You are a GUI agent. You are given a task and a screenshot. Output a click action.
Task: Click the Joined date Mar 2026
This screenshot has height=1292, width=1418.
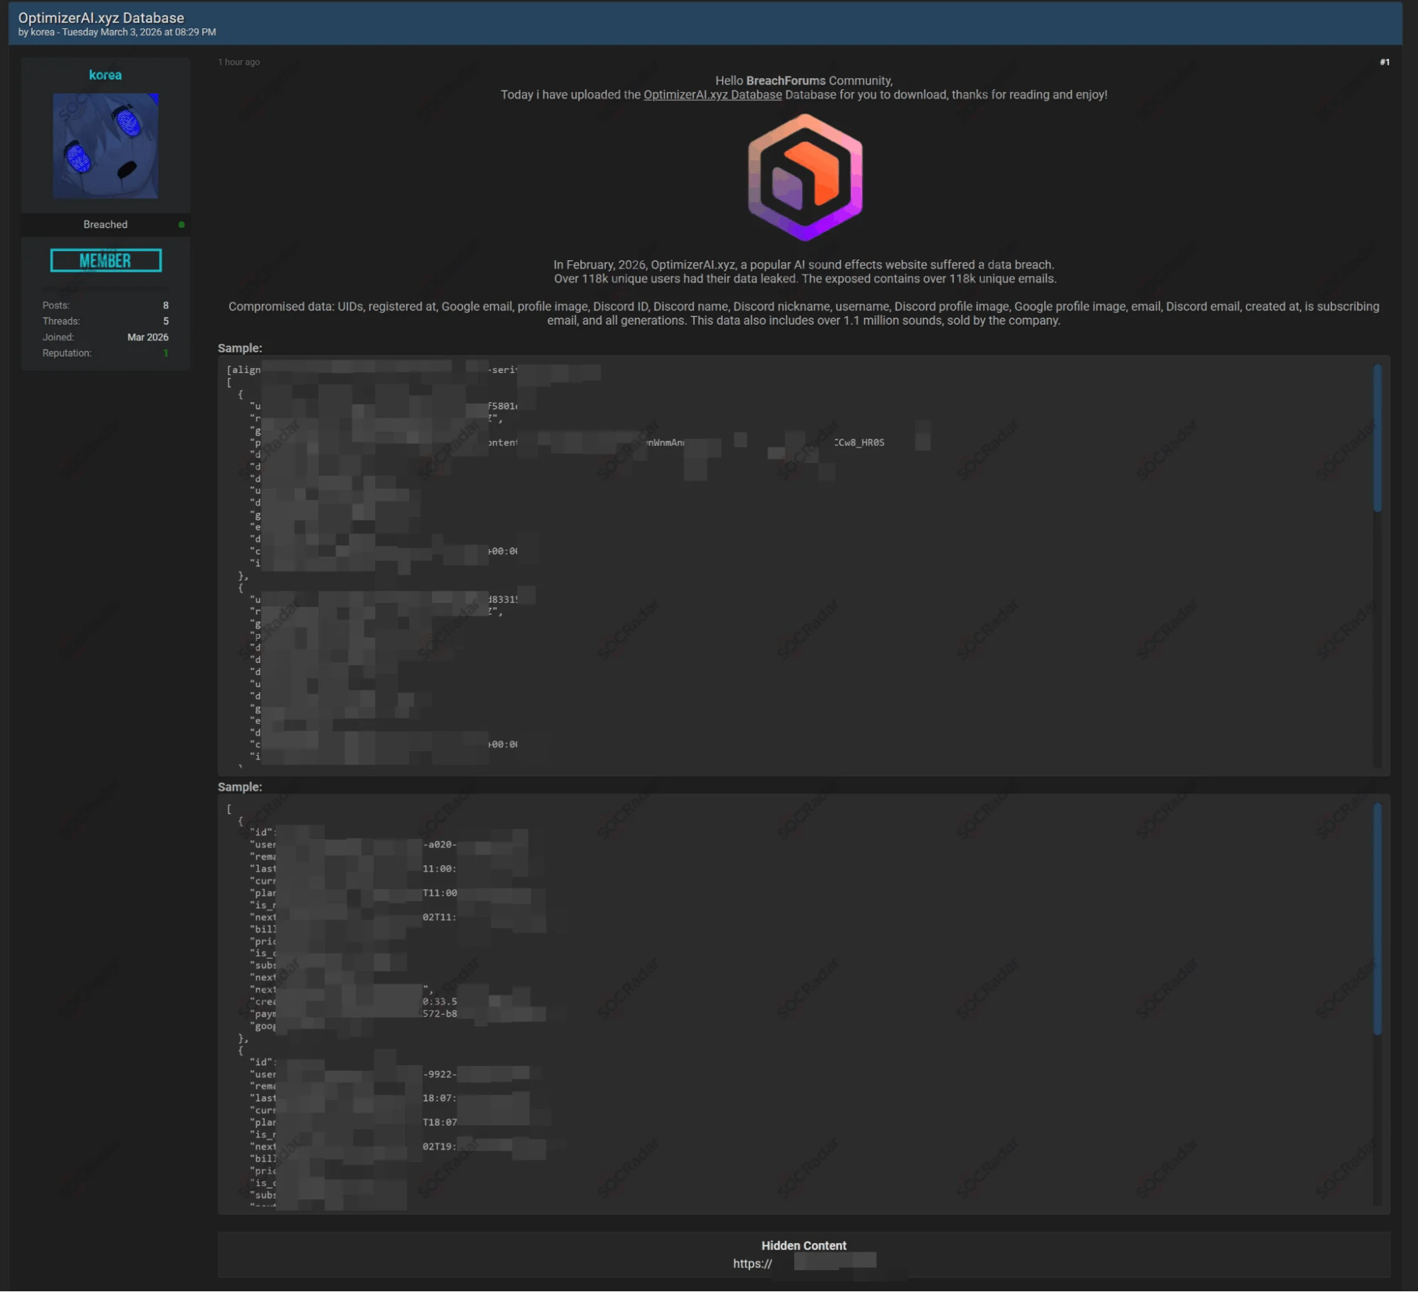(x=148, y=338)
